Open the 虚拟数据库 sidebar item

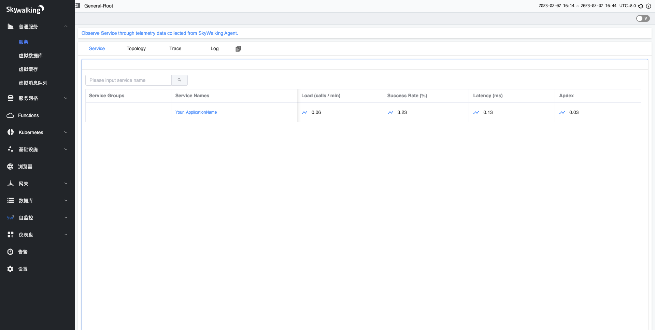click(31, 56)
